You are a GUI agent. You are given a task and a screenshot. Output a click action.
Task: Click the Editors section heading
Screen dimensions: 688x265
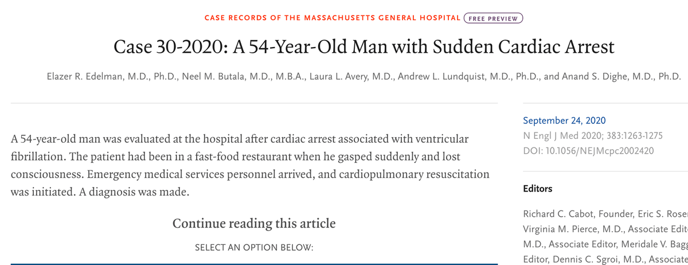(538, 189)
